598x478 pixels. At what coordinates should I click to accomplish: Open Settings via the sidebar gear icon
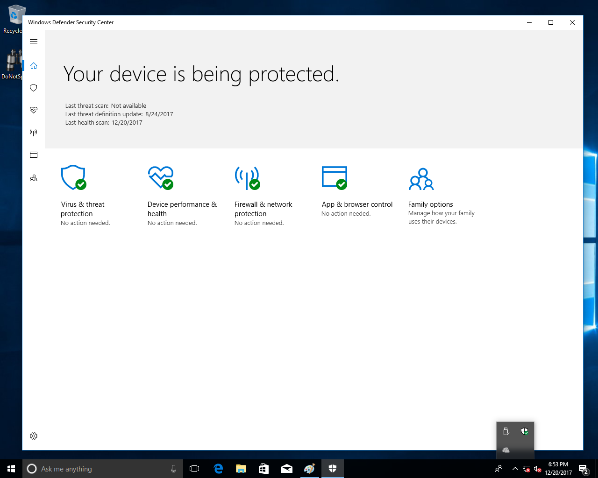pos(34,436)
